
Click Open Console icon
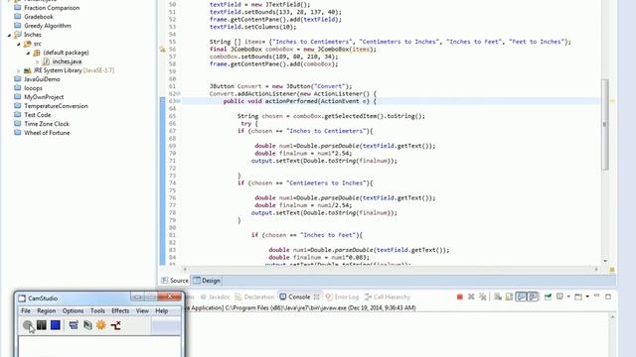tap(578, 297)
